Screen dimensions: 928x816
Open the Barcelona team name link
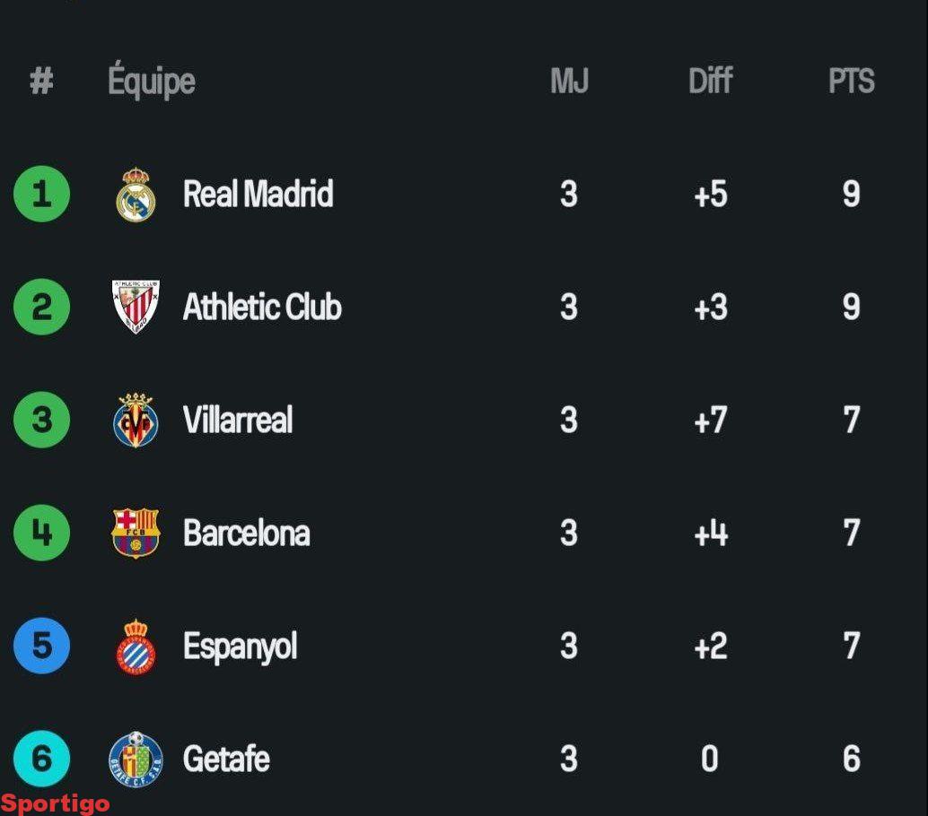point(247,534)
